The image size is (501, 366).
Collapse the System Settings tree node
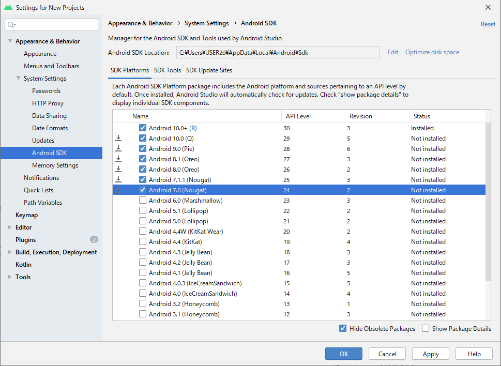coord(18,78)
